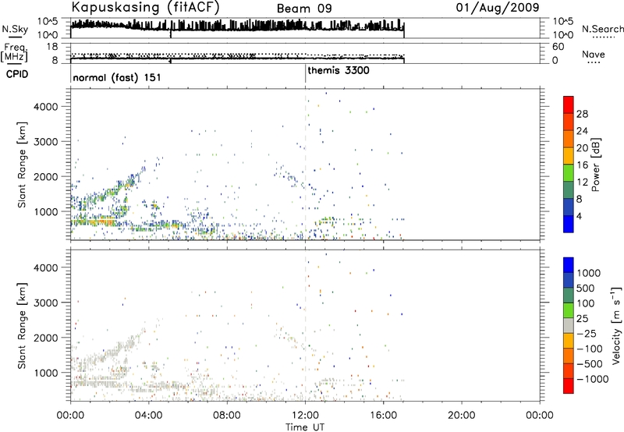Click the "08:00" time tick label
Screen dimensions: 624x432
point(227,416)
